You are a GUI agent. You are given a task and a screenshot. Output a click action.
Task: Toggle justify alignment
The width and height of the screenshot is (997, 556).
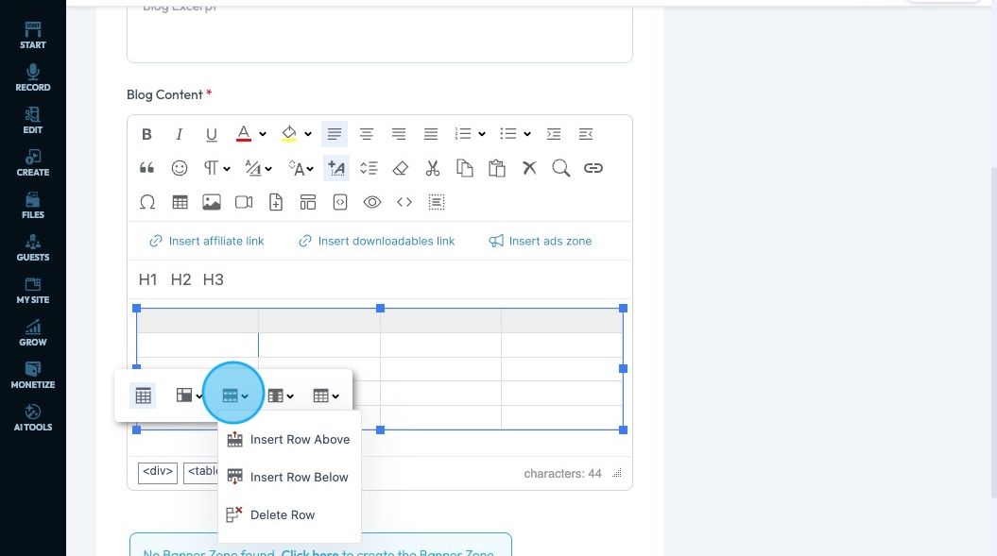pyautogui.click(x=431, y=134)
